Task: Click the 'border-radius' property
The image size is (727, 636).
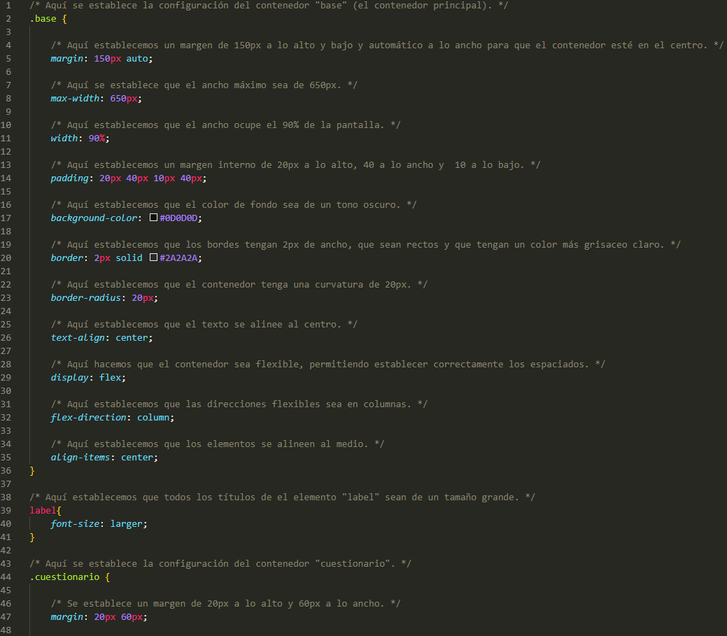Action: click(86, 297)
